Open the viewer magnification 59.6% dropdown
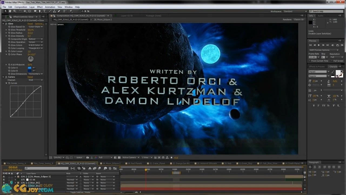The height and width of the screenshot is (195, 346). (59, 157)
